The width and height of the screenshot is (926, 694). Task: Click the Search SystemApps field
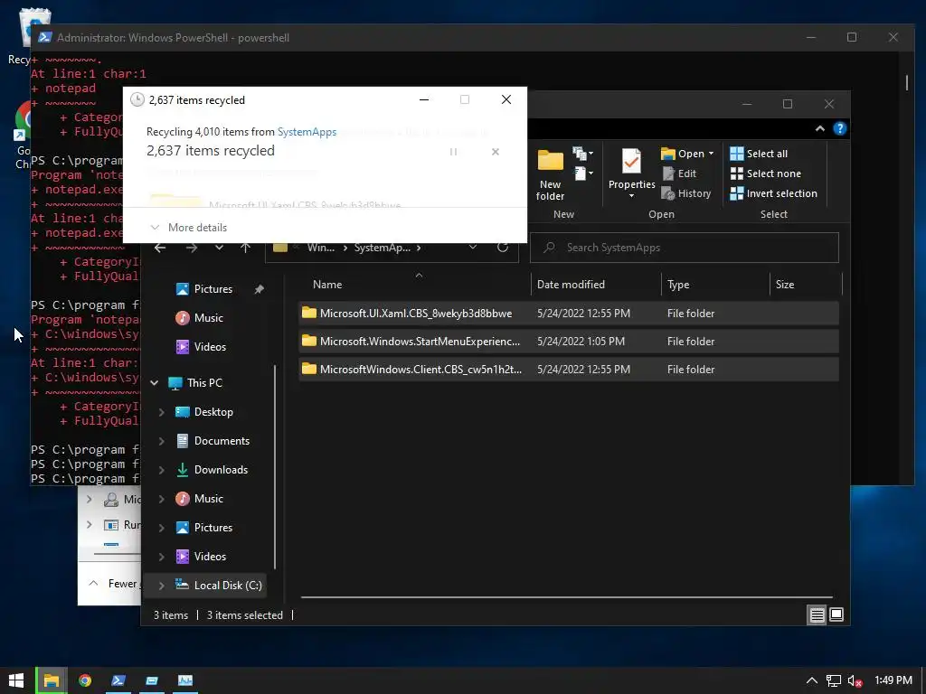click(684, 248)
